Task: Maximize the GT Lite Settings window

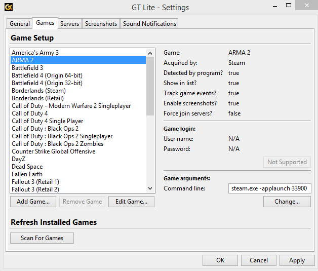Action: pos(289,6)
